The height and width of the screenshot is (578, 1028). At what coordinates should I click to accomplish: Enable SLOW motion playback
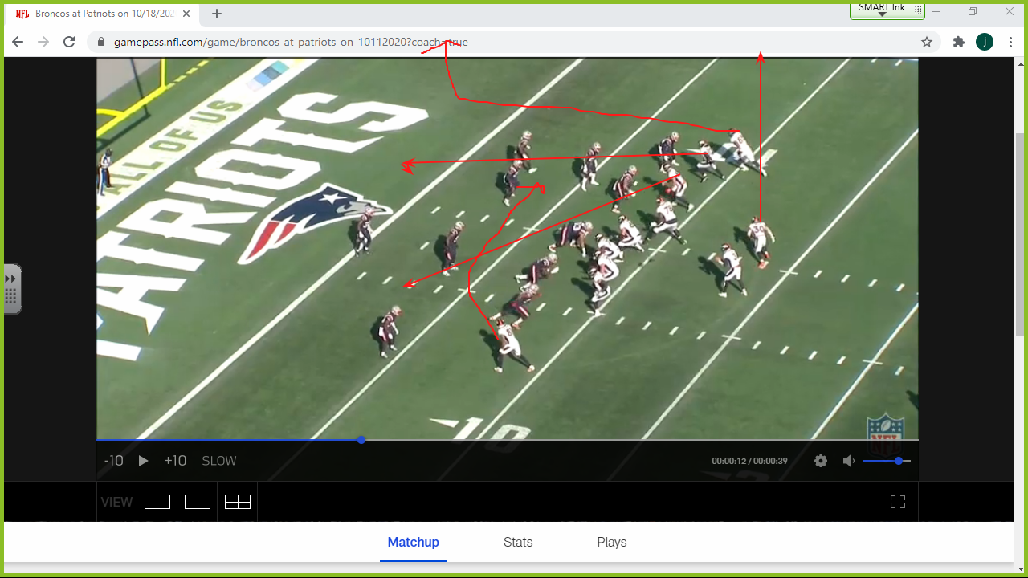pyautogui.click(x=219, y=461)
